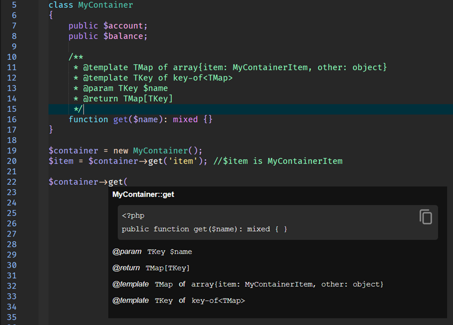Click the @param TKey $name line in popup
The height and width of the screenshot is (325, 453).
pyautogui.click(x=152, y=251)
